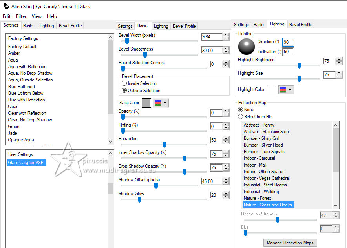Select Nature - Grass and Rocks map

coord(268,205)
